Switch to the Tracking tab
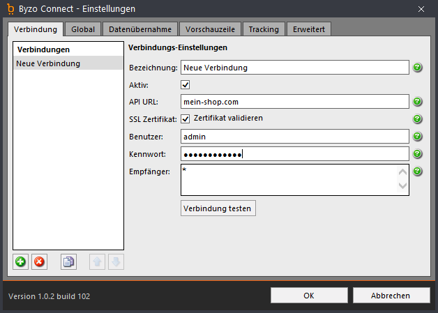This screenshot has width=438, height=313. [264, 29]
